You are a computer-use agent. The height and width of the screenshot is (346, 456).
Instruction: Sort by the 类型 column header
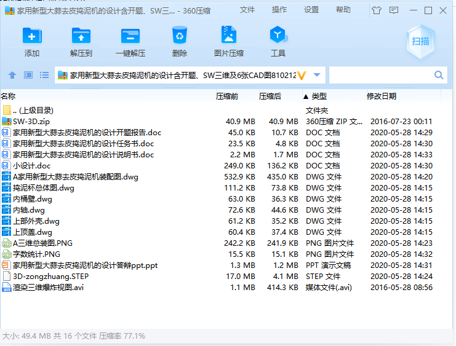coord(319,96)
